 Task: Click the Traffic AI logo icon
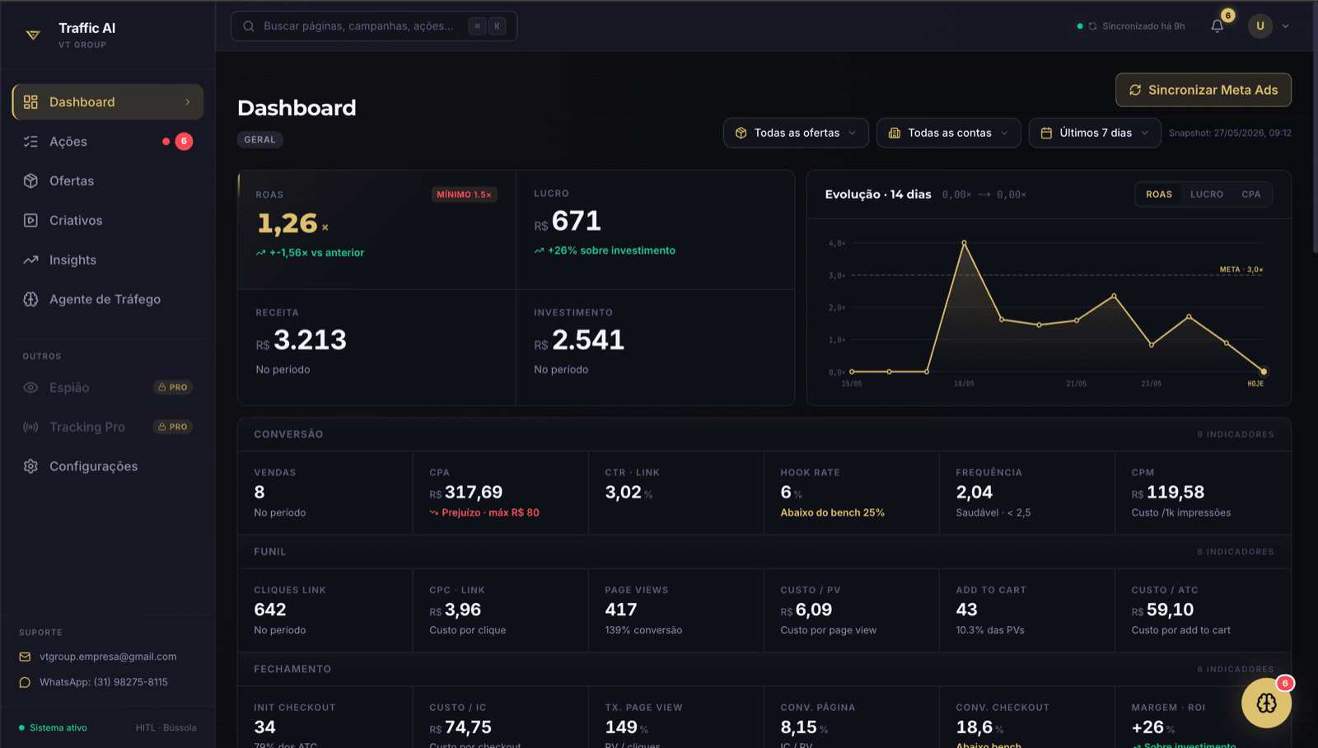[33, 35]
